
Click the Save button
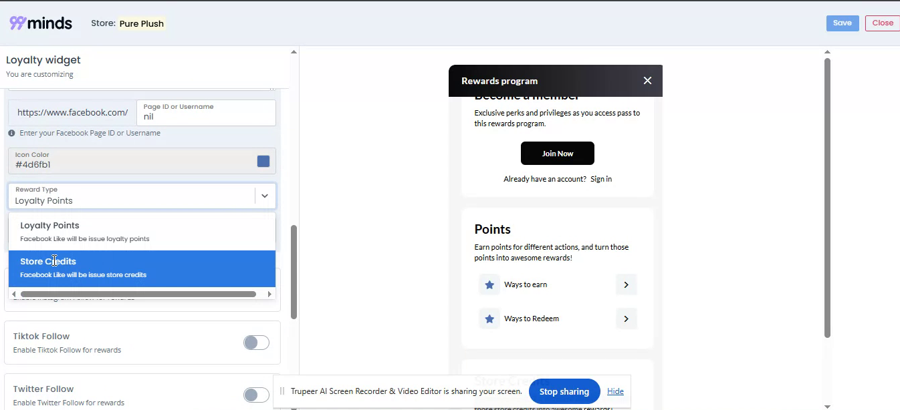[842, 23]
